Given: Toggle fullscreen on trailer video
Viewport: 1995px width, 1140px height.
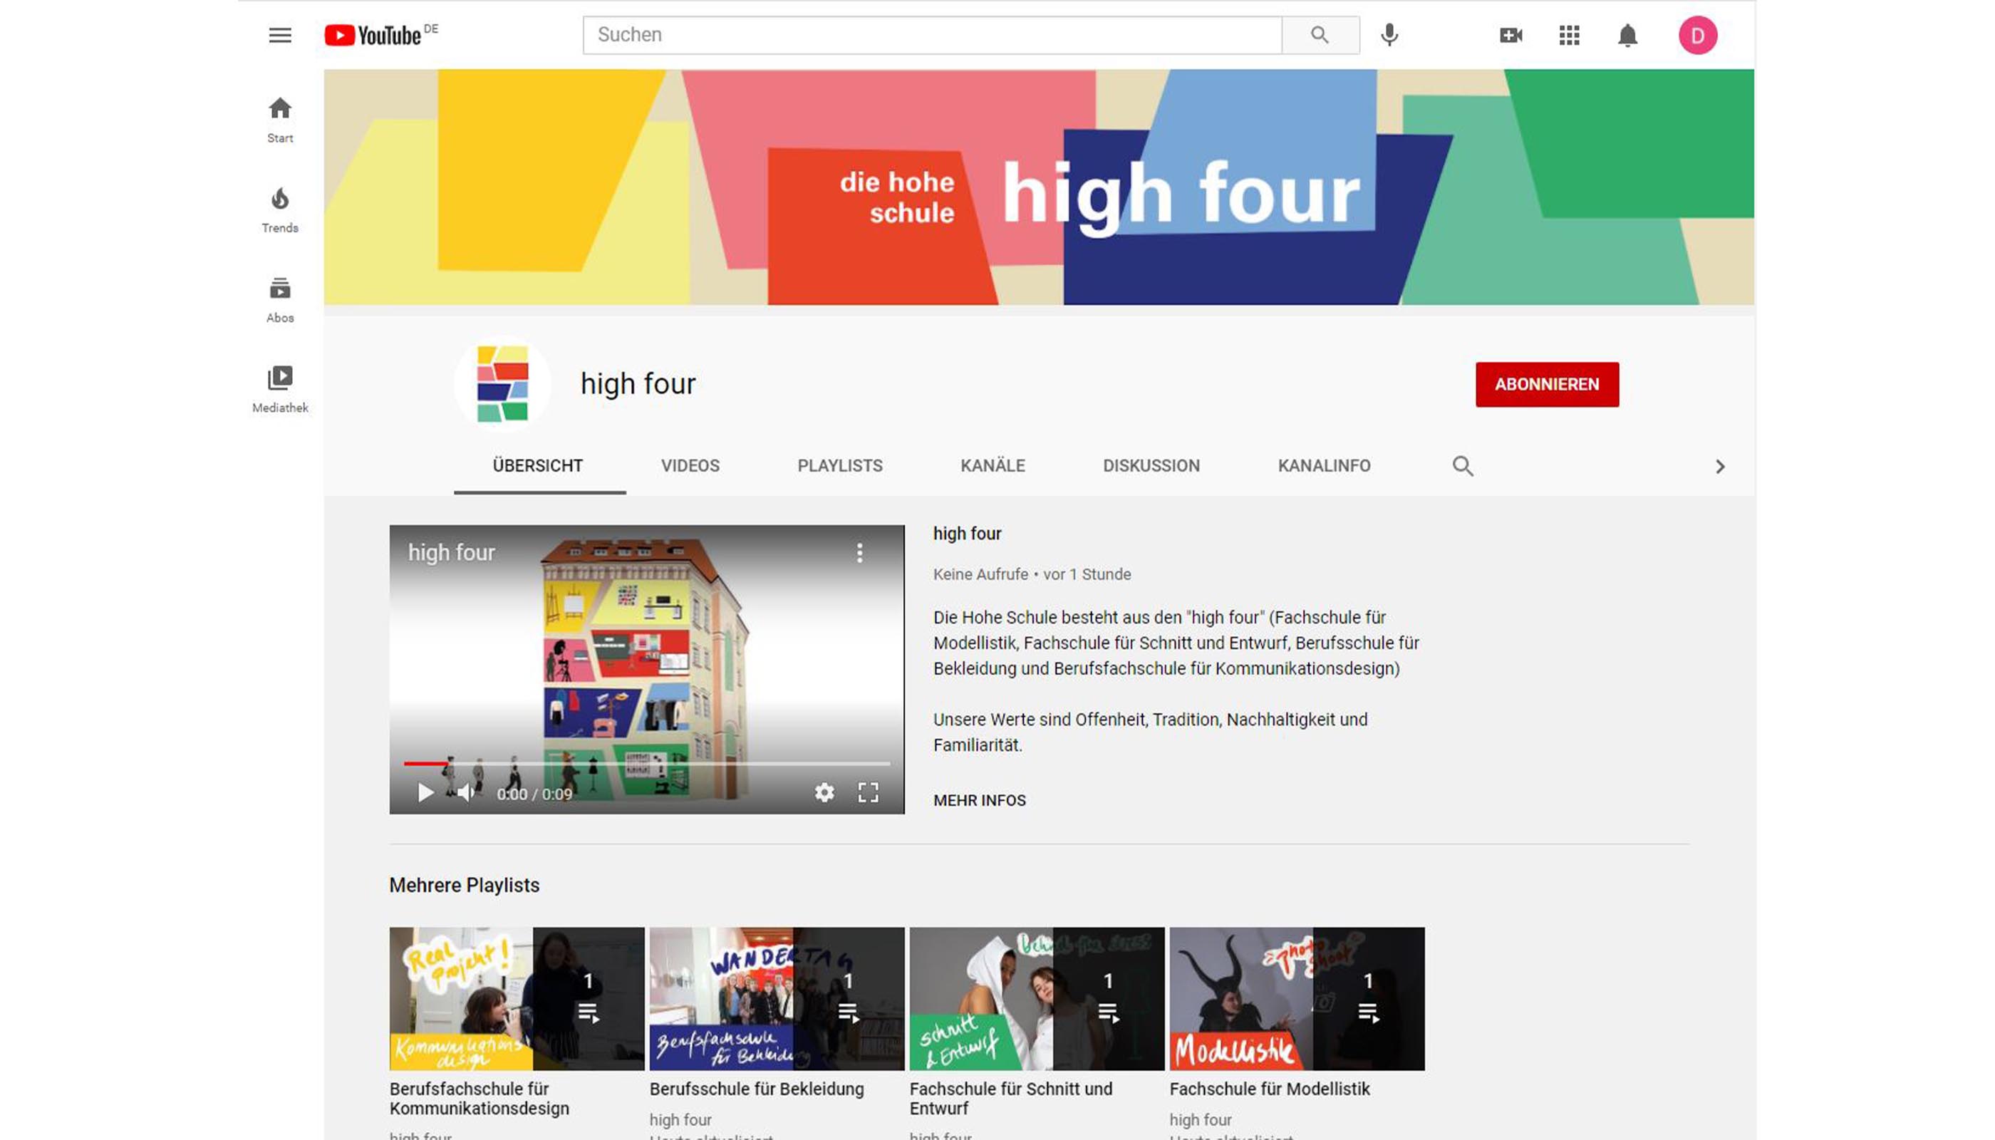Looking at the screenshot, I should pyautogui.click(x=868, y=792).
